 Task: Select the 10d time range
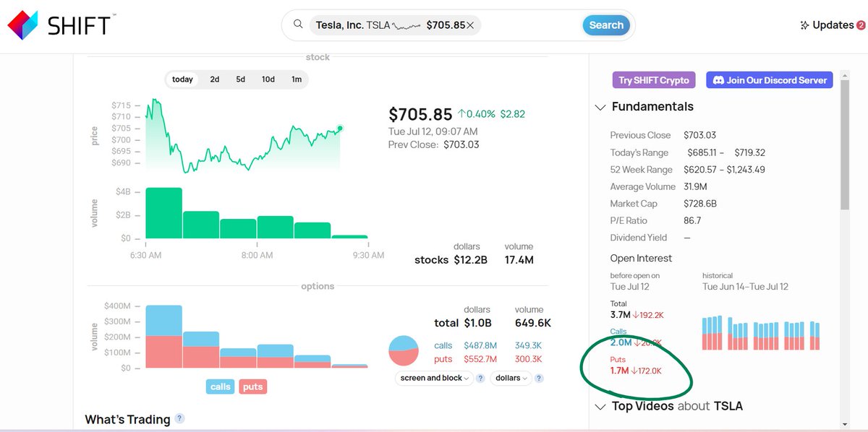[x=268, y=79]
